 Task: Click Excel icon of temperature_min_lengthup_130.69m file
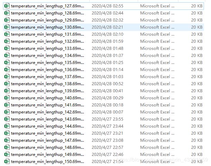click(x=7, y=27)
